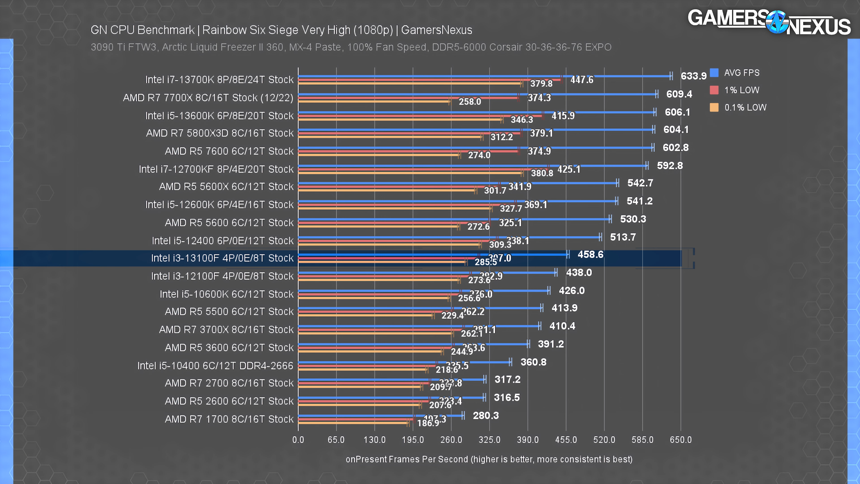Click the 'AVG FPS' legend label

point(742,73)
